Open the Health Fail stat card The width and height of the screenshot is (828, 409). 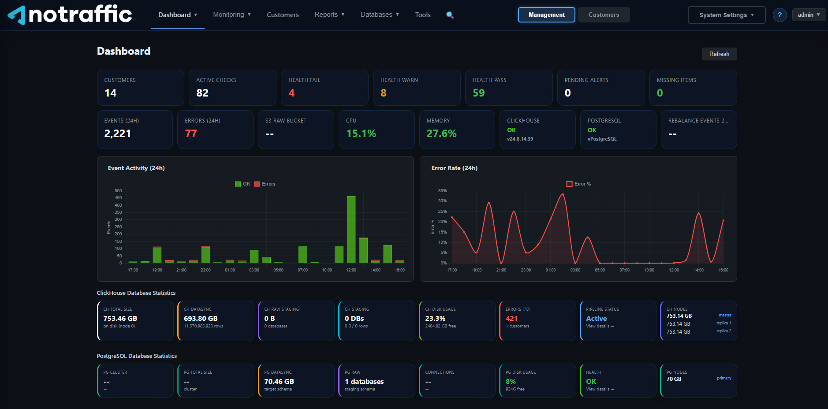coord(324,87)
